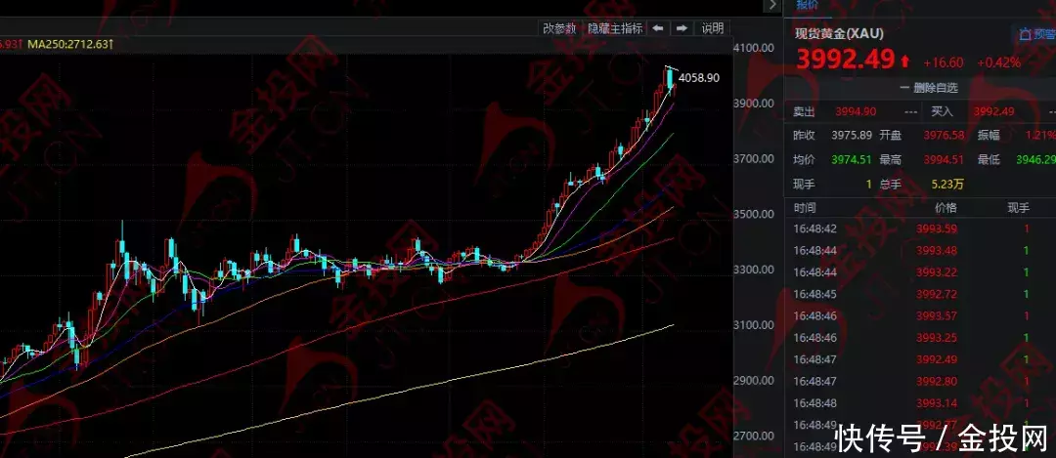Click the 时间 column header

click(x=806, y=208)
